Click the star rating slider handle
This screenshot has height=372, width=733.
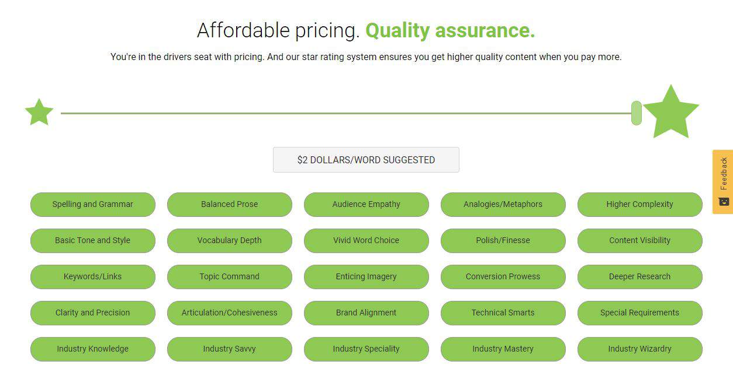click(637, 113)
